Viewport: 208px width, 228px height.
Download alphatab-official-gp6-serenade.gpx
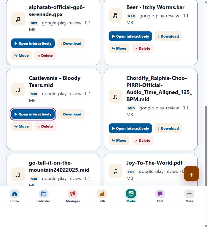click(71, 43)
